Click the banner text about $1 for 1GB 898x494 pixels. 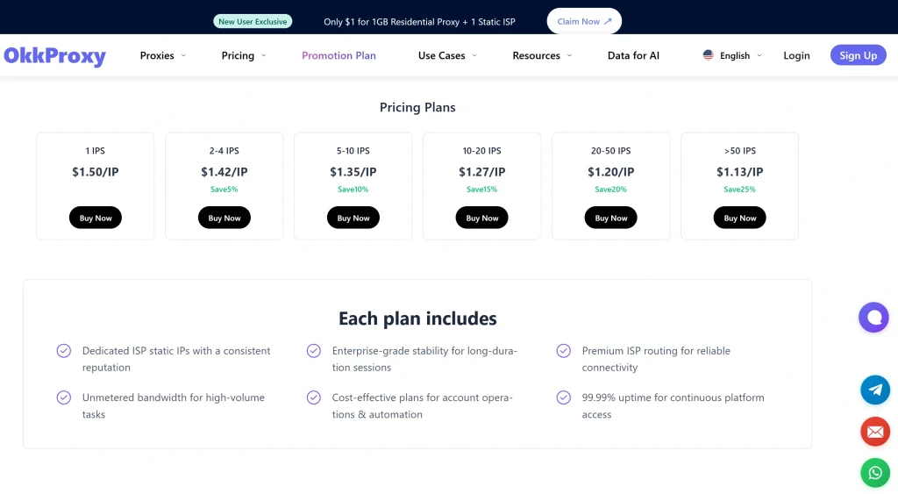pyautogui.click(x=419, y=22)
